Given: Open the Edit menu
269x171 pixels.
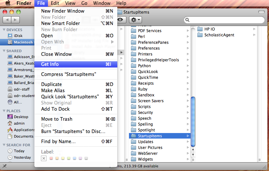Looking at the screenshot, I should tap(55, 3).
